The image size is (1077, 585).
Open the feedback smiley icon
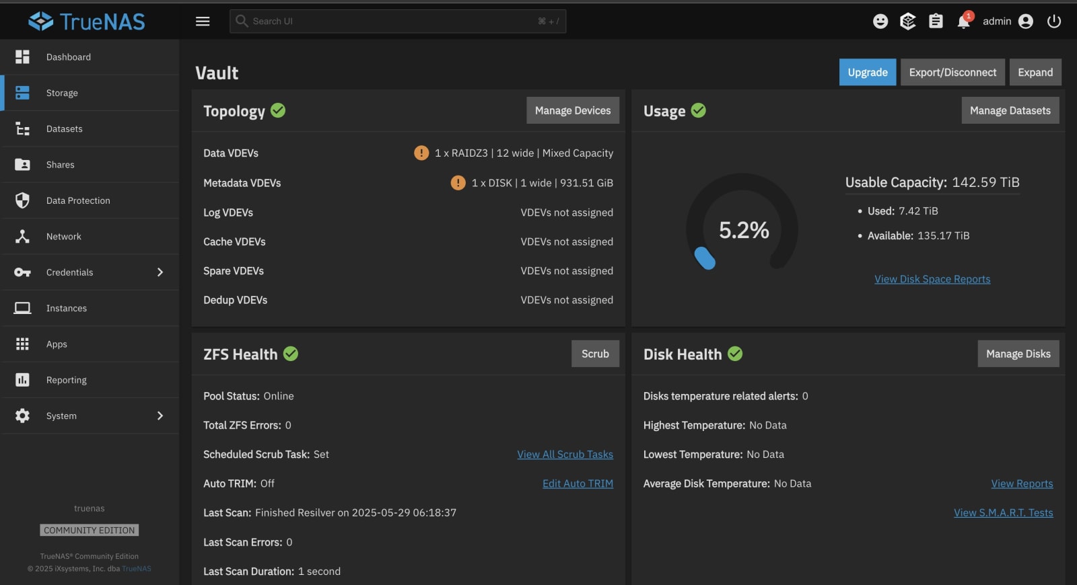point(880,22)
